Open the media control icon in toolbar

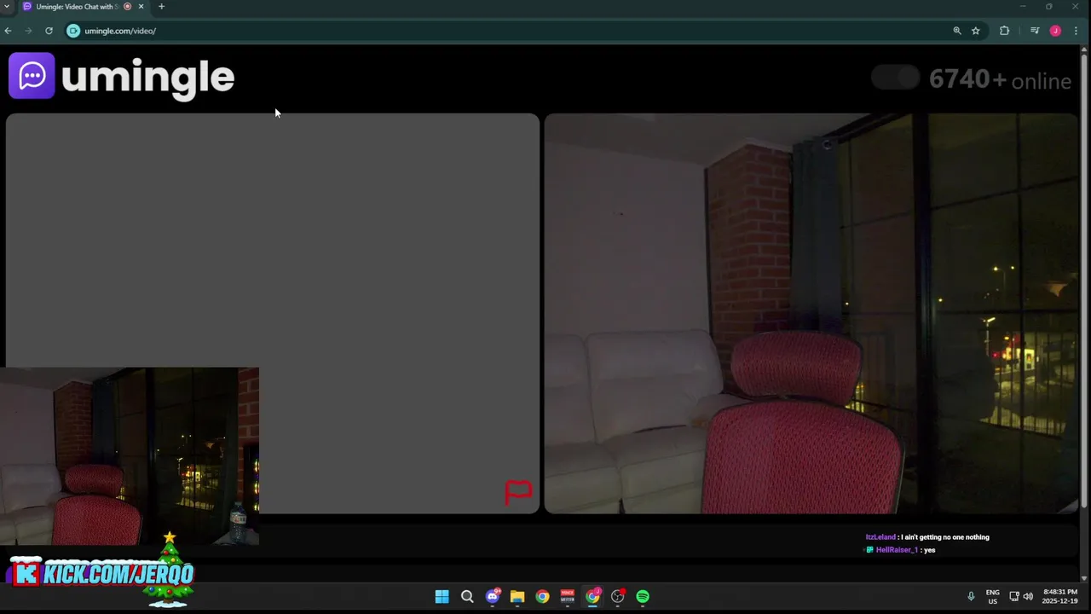[1035, 31]
